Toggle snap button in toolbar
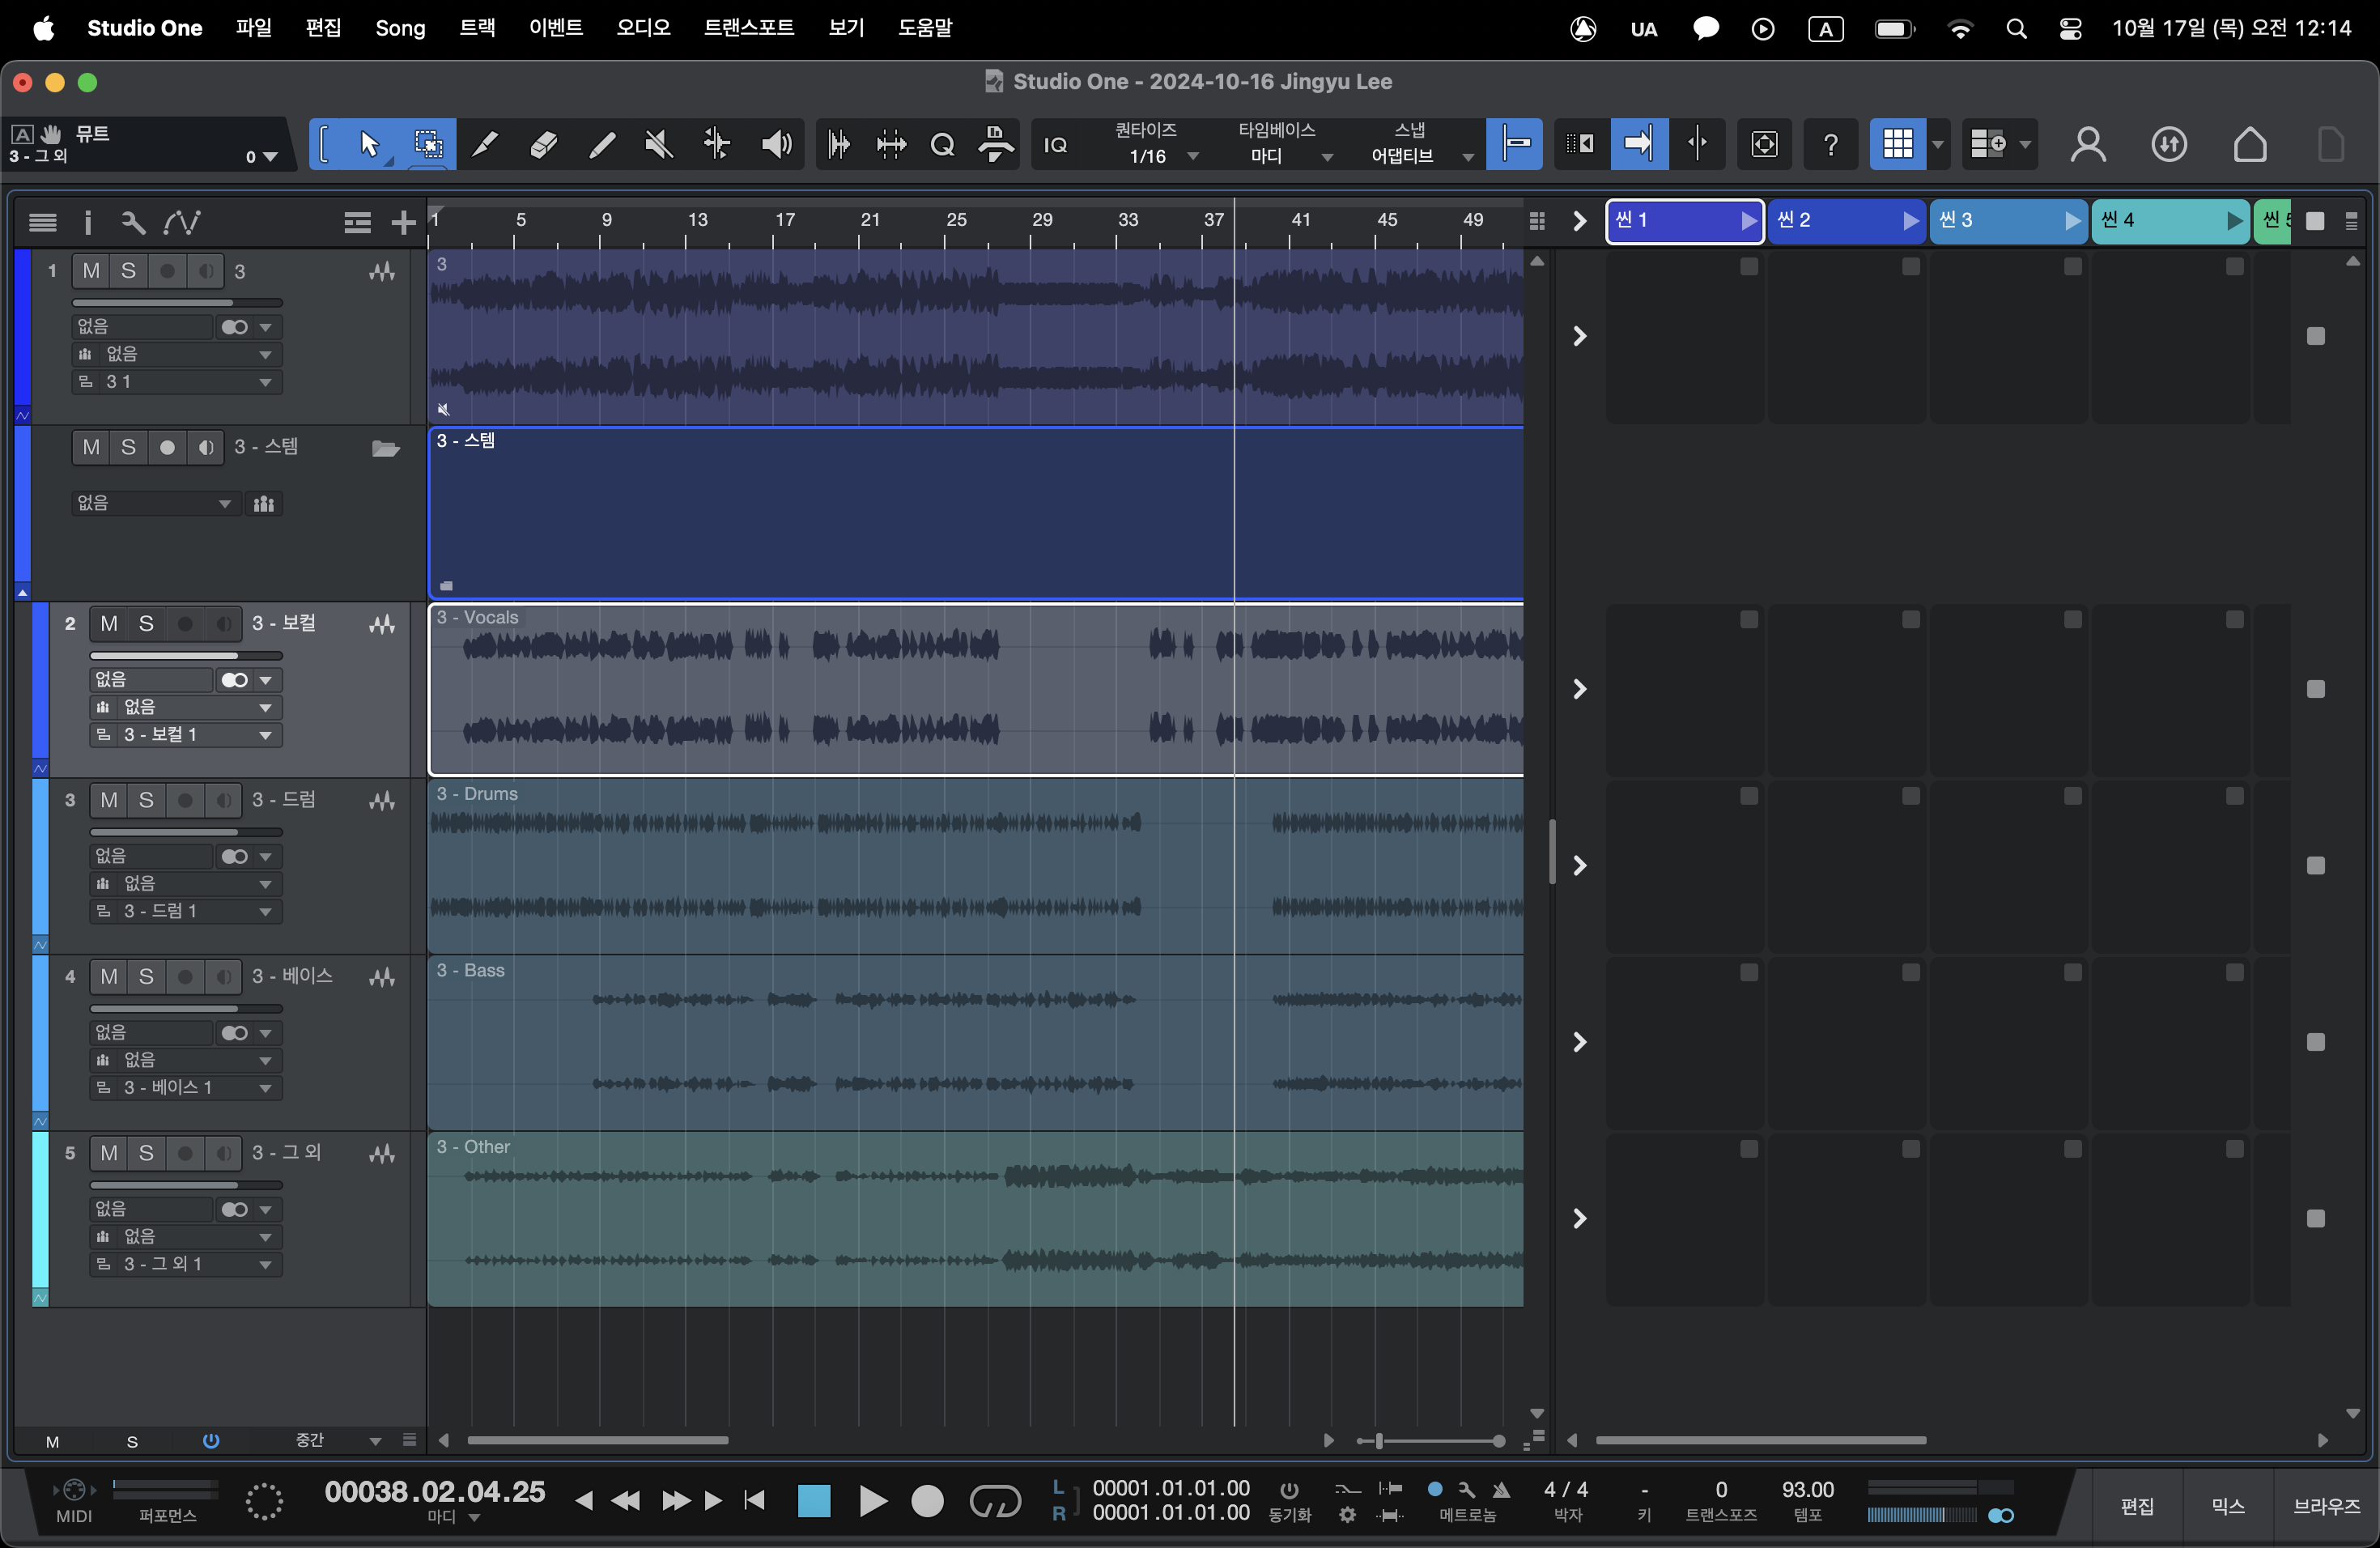This screenshot has height=1548, width=2380. pos(1515,144)
